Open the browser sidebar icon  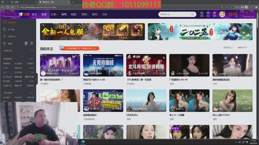(x=256, y=7)
